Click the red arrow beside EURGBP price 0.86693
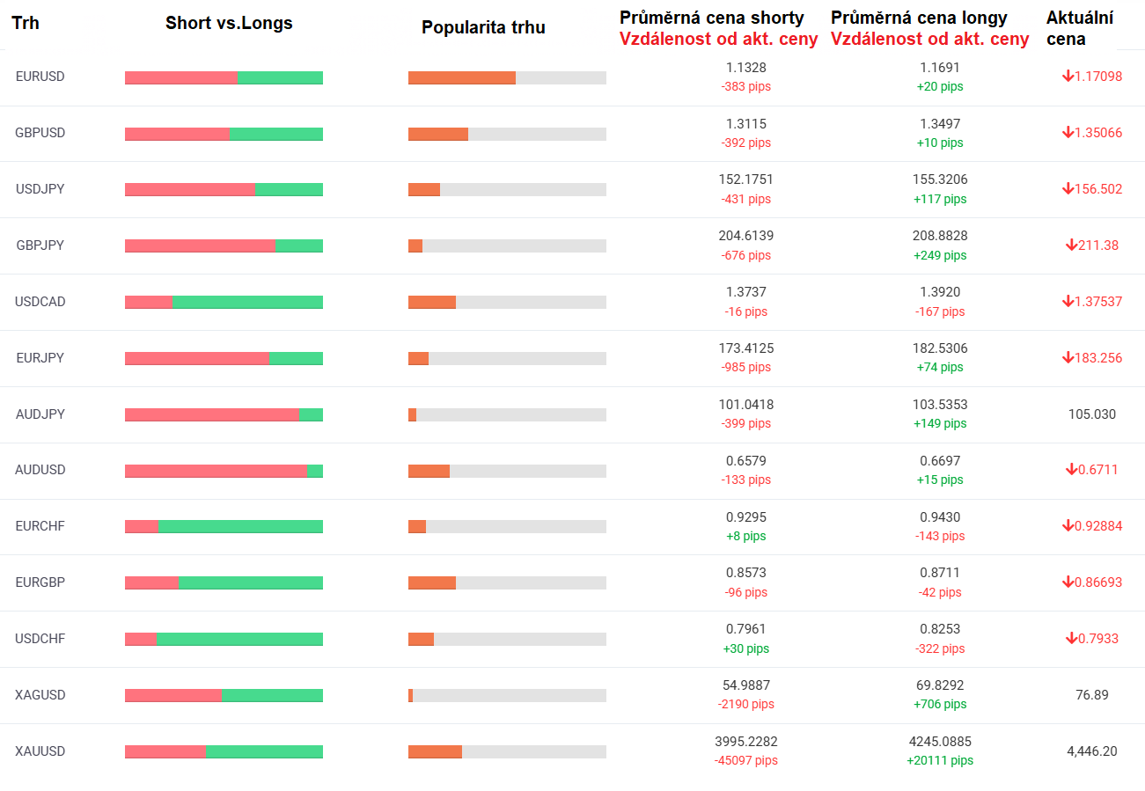This screenshot has height=791, width=1145. tap(1068, 582)
